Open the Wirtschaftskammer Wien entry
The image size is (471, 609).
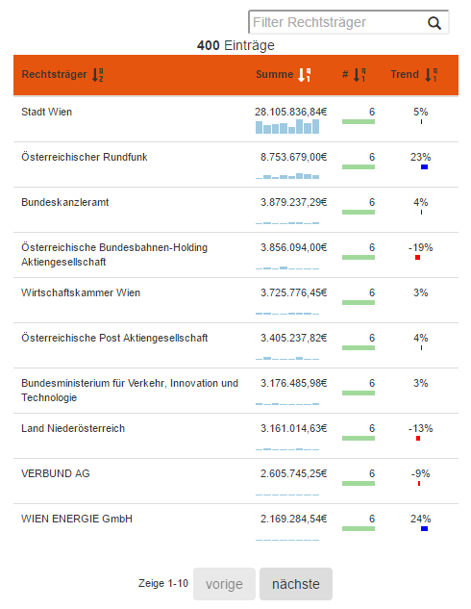tap(81, 292)
